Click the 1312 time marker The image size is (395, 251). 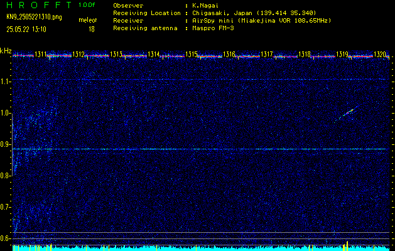78,54
